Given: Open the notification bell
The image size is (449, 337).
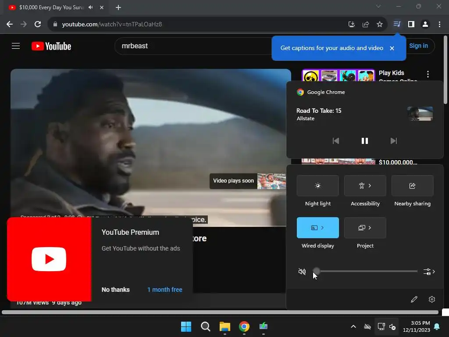Looking at the screenshot, I should [x=437, y=326].
